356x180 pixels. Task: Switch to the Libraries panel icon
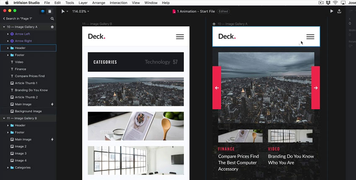tap(50, 11)
